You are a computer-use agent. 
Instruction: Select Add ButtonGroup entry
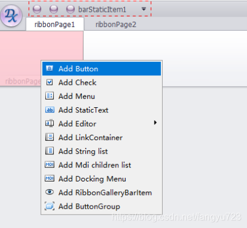pos(101,206)
